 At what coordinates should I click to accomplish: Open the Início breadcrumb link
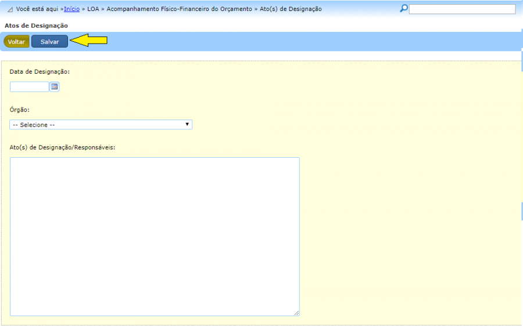click(71, 9)
